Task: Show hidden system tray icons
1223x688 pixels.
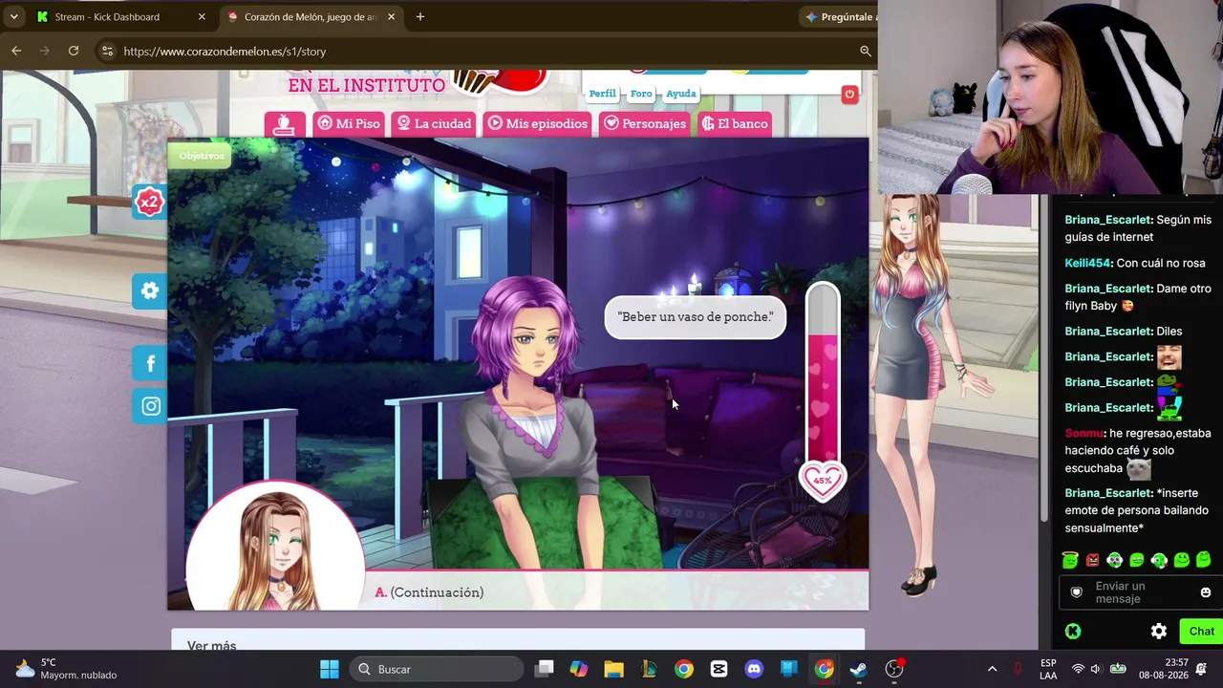Action: [992, 669]
